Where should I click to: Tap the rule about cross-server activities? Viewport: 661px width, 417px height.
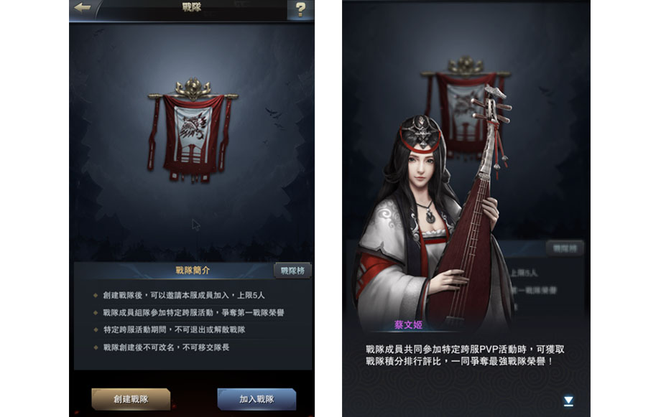pos(193,312)
